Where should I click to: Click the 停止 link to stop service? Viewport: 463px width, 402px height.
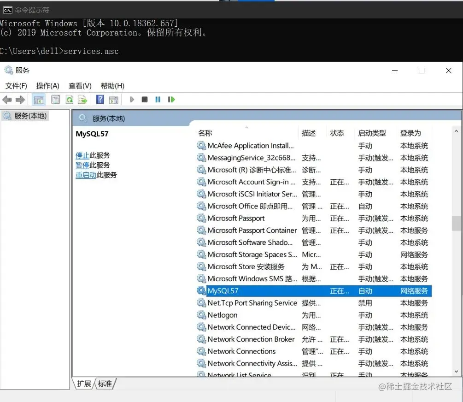[x=82, y=155]
